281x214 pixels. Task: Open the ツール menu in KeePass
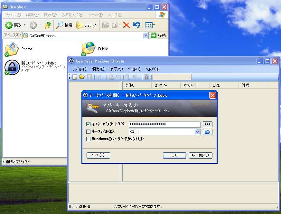click(134, 69)
